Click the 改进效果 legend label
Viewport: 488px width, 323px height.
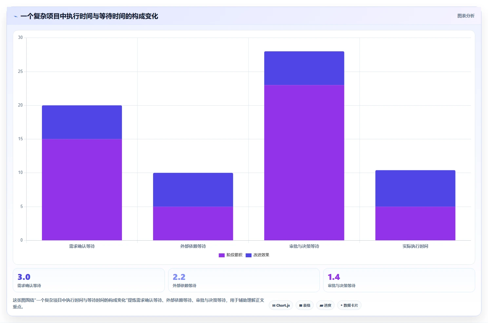point(261,255)
